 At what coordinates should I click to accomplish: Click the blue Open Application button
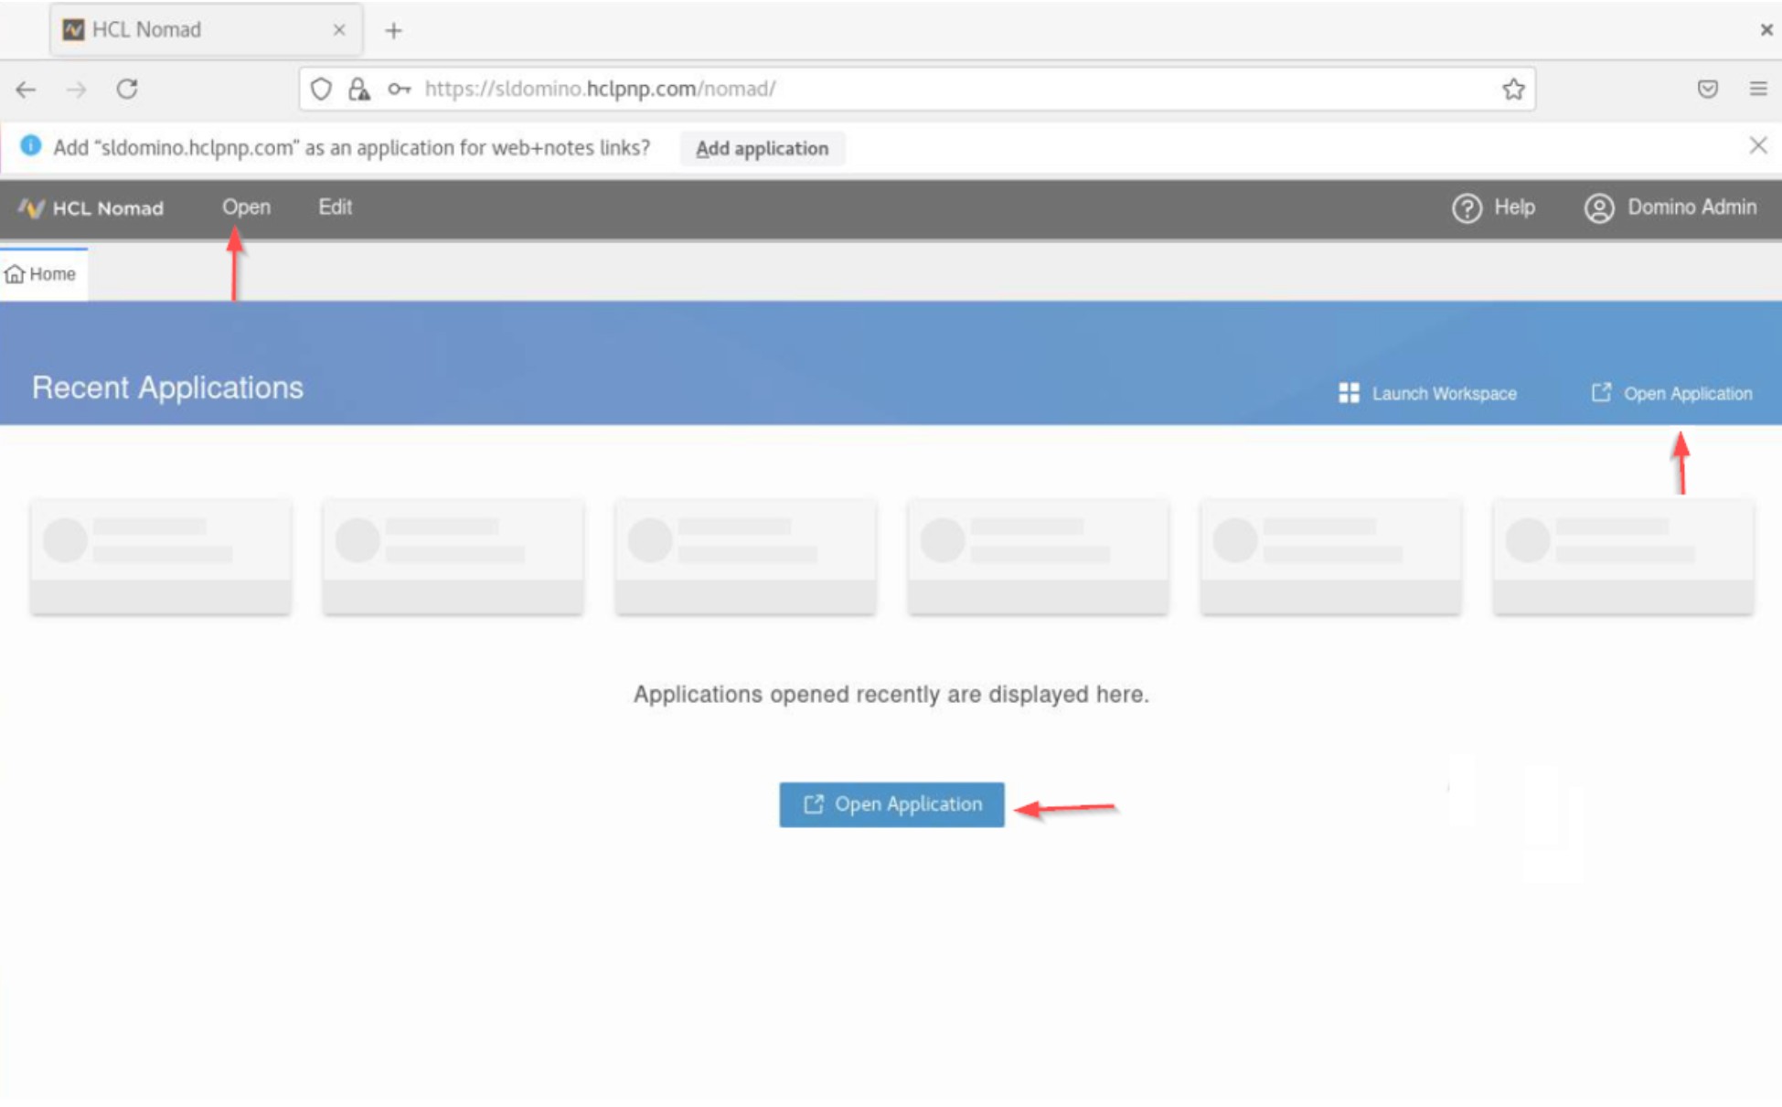[891, 804]
